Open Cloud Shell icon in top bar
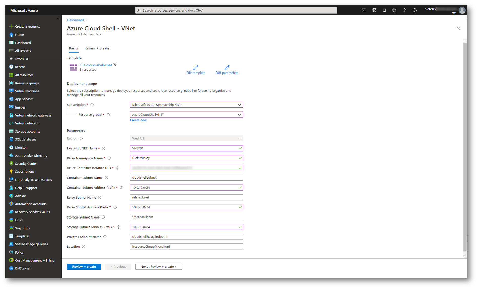The image size is (478, 289). (364, 10)
